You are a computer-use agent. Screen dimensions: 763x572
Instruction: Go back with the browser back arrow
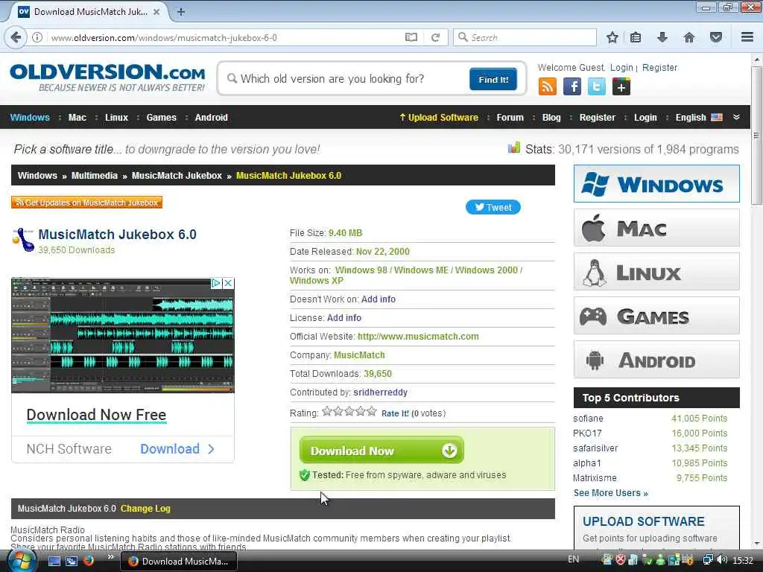pyautogui.click(x=16, y=37)
